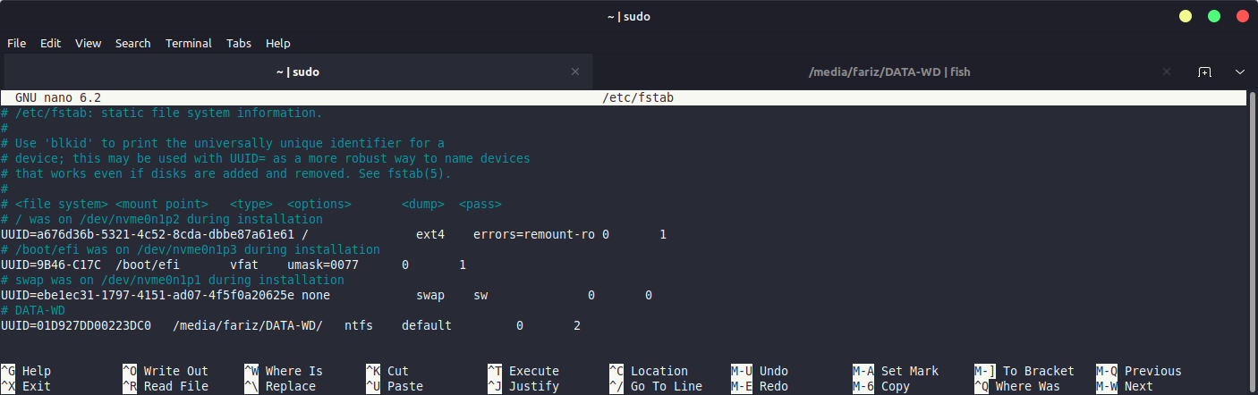Click the /boot/efi mount point text
The image size is (1258, 395).
tap(148, 265)
